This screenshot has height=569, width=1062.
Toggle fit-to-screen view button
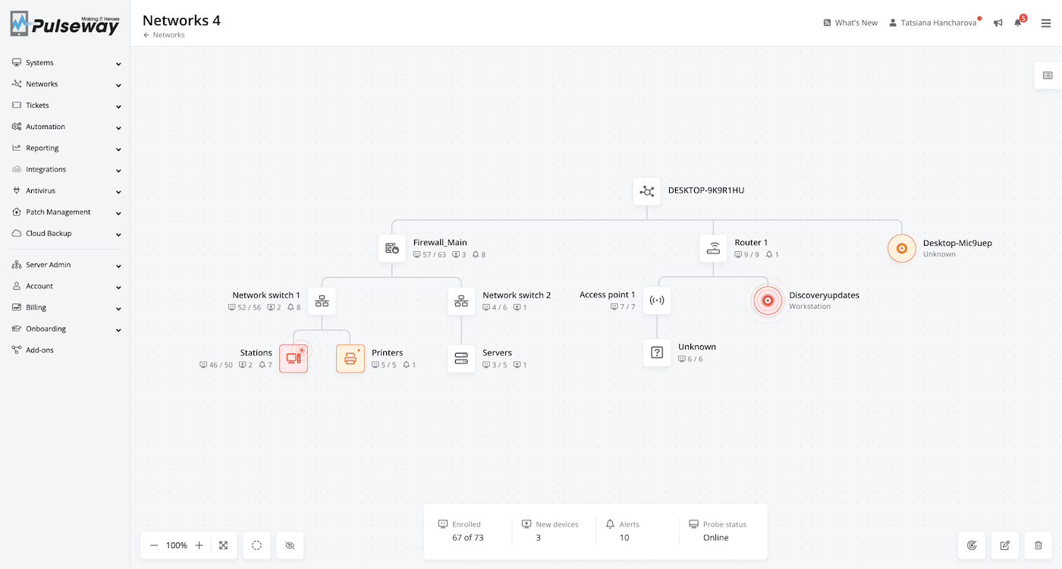[x=224, y=545]
